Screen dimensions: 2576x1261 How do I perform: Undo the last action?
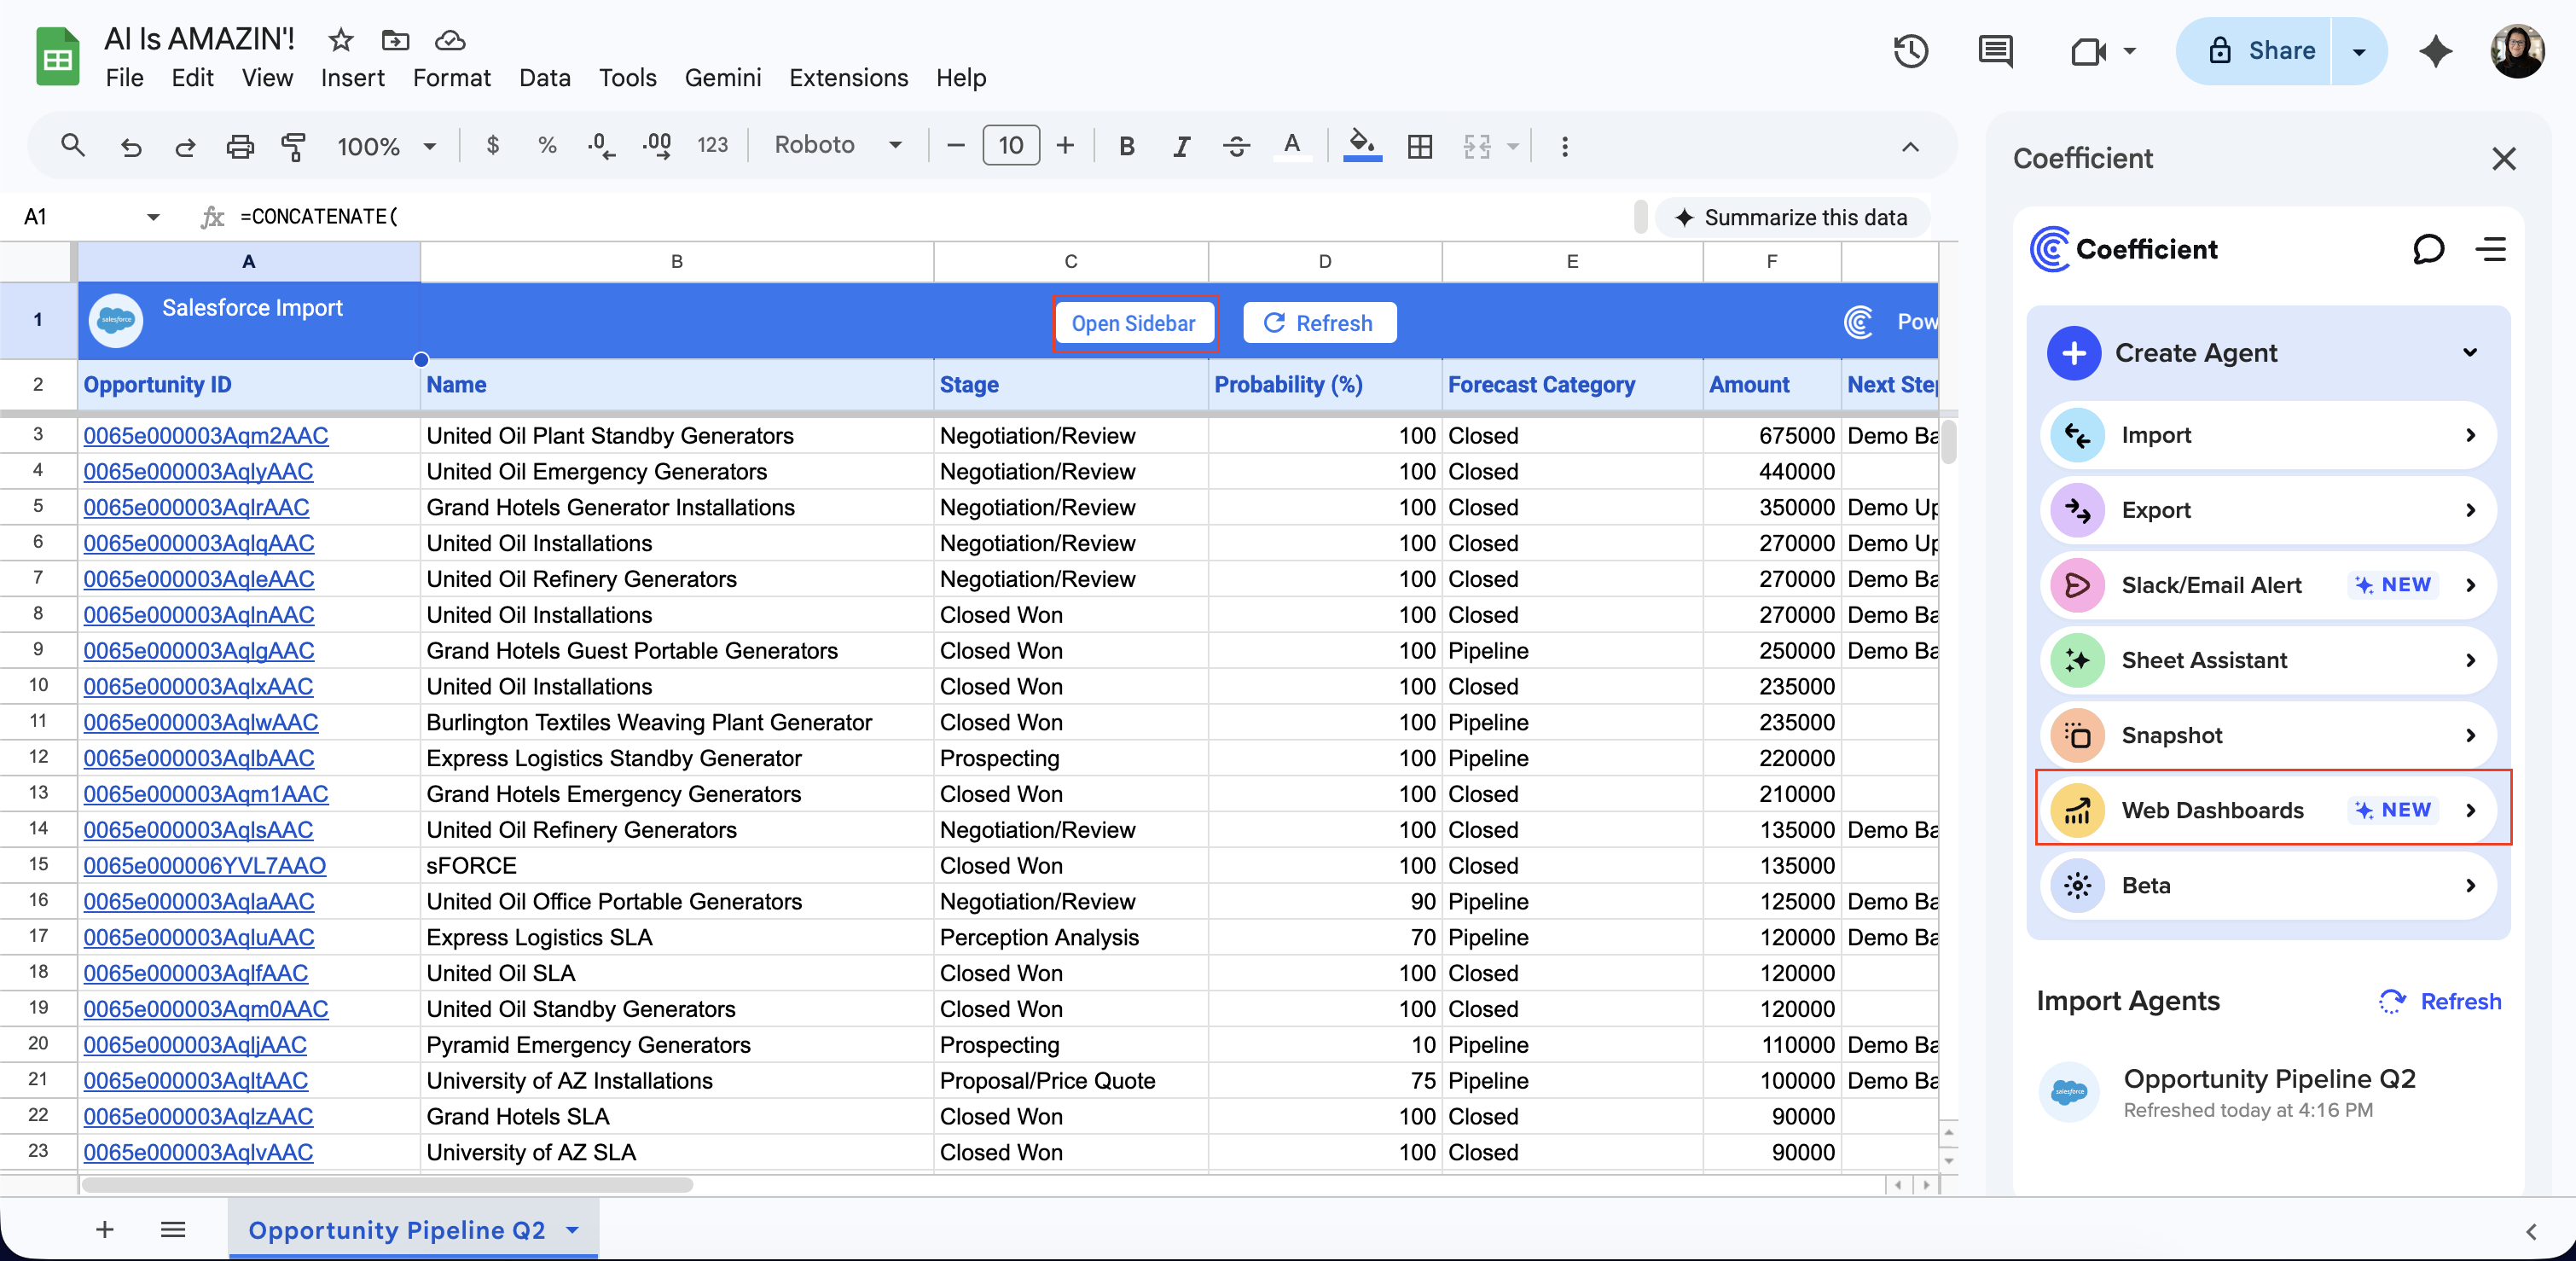click(x=131, y=146)
